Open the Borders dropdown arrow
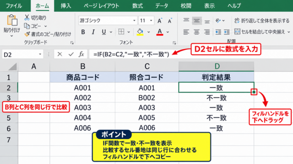 129,32
